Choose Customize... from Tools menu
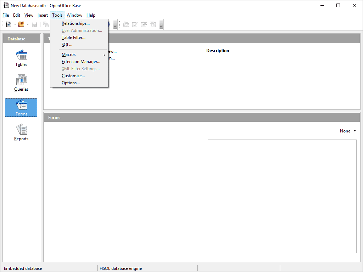This screenshot has height=272, width=363. pos(79,76)
